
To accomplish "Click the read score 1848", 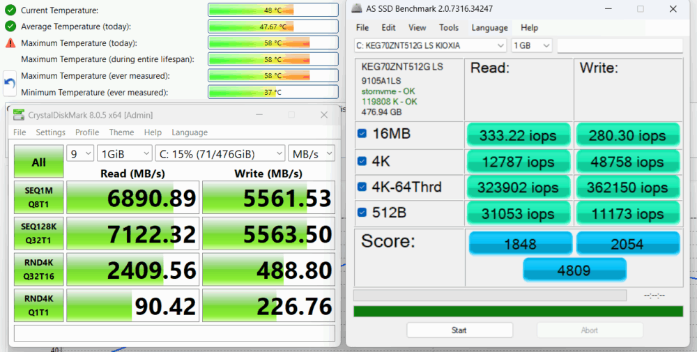I will (x=521, y=243).
